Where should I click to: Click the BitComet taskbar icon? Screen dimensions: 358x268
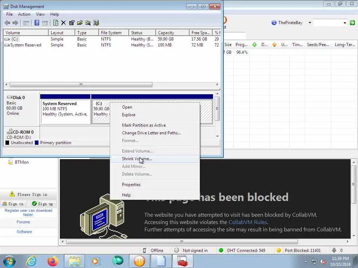139,261
